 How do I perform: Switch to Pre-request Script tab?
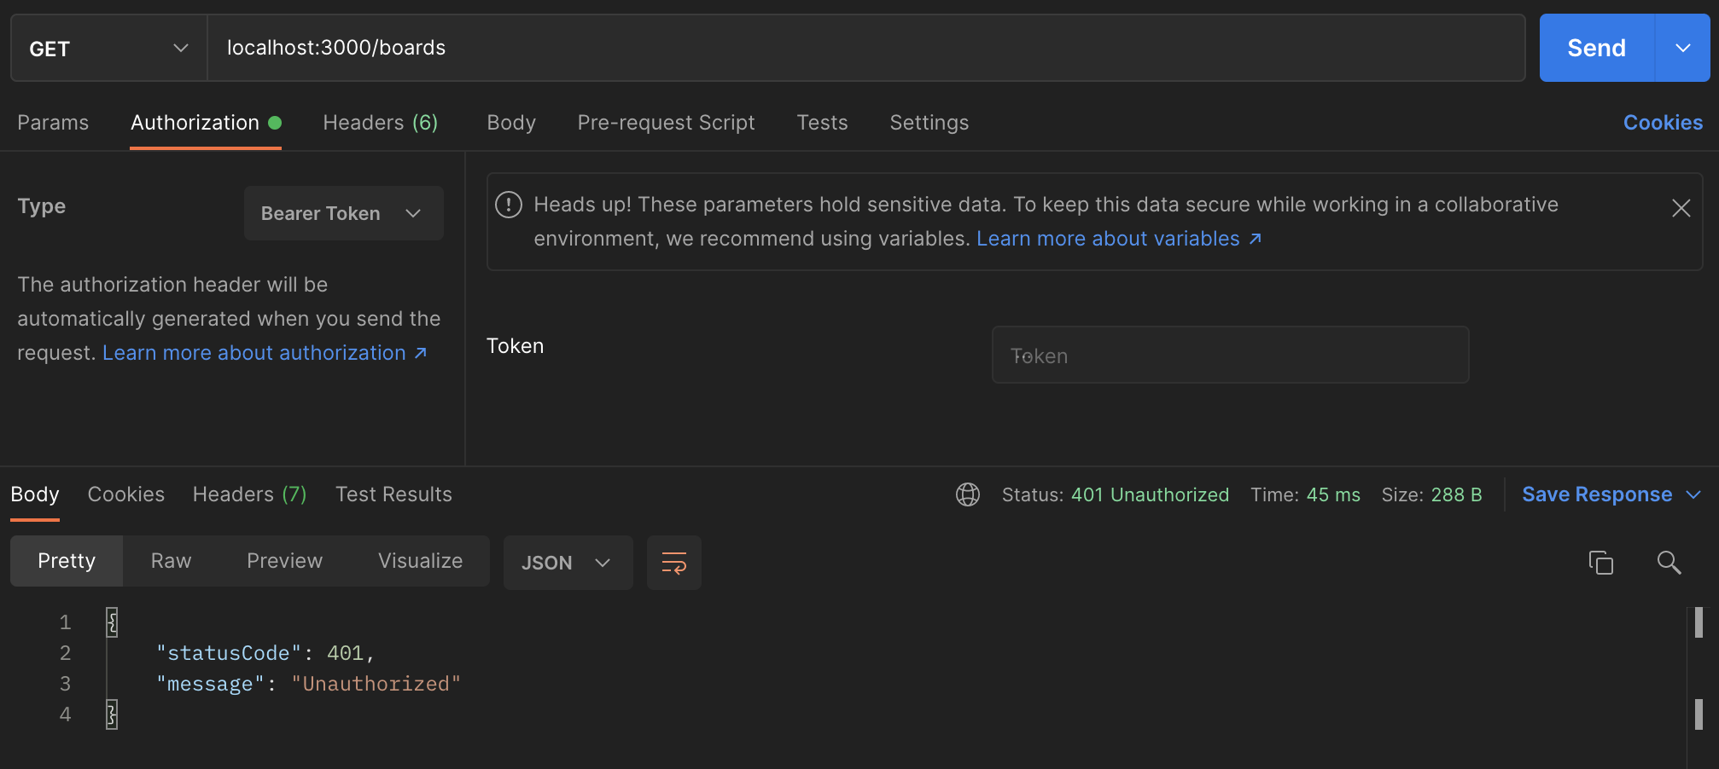coord(666,123)
